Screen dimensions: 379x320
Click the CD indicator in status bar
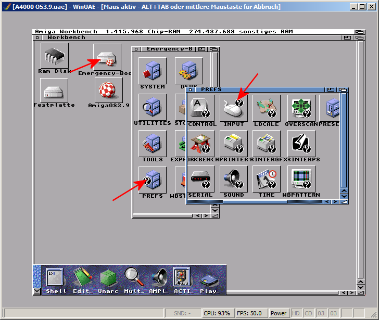308,313
